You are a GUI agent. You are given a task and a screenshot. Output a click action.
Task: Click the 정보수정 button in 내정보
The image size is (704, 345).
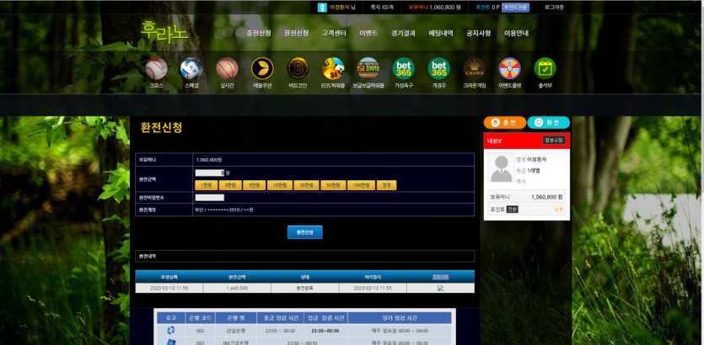coord(555,141)
